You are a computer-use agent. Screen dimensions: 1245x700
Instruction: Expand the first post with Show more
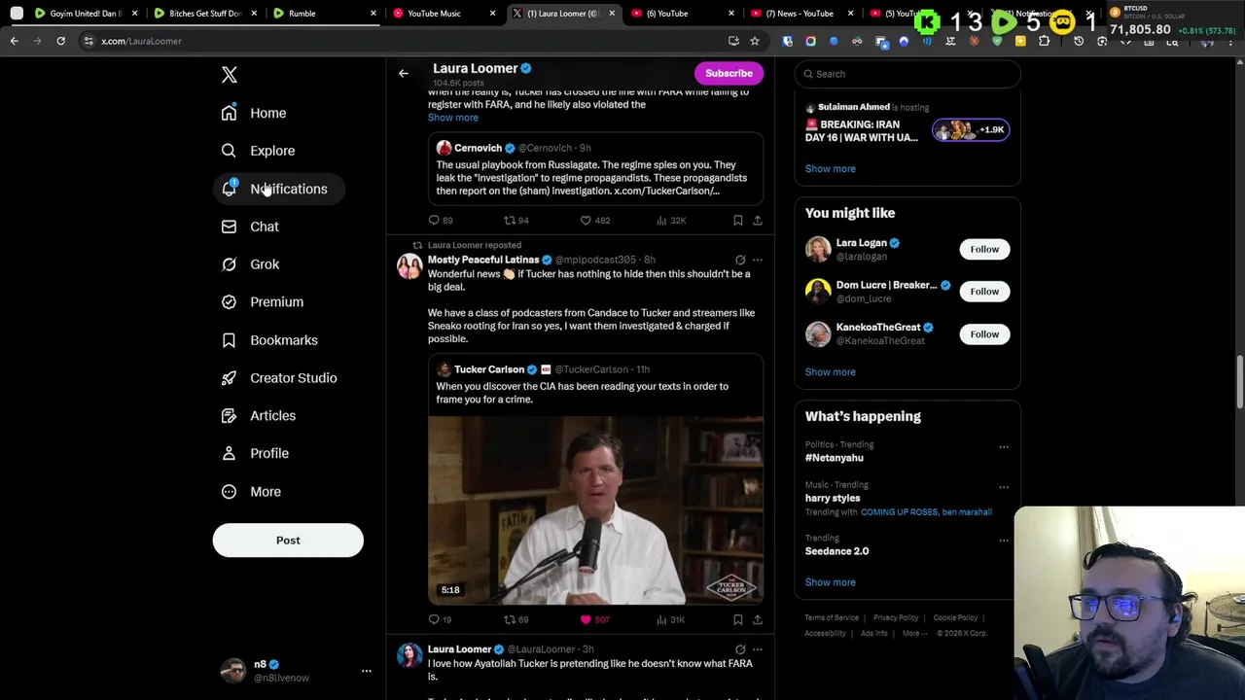pos(453,118)
